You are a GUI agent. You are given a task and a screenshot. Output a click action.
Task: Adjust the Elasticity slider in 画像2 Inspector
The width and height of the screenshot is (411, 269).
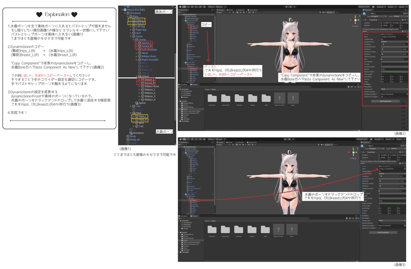392,49
